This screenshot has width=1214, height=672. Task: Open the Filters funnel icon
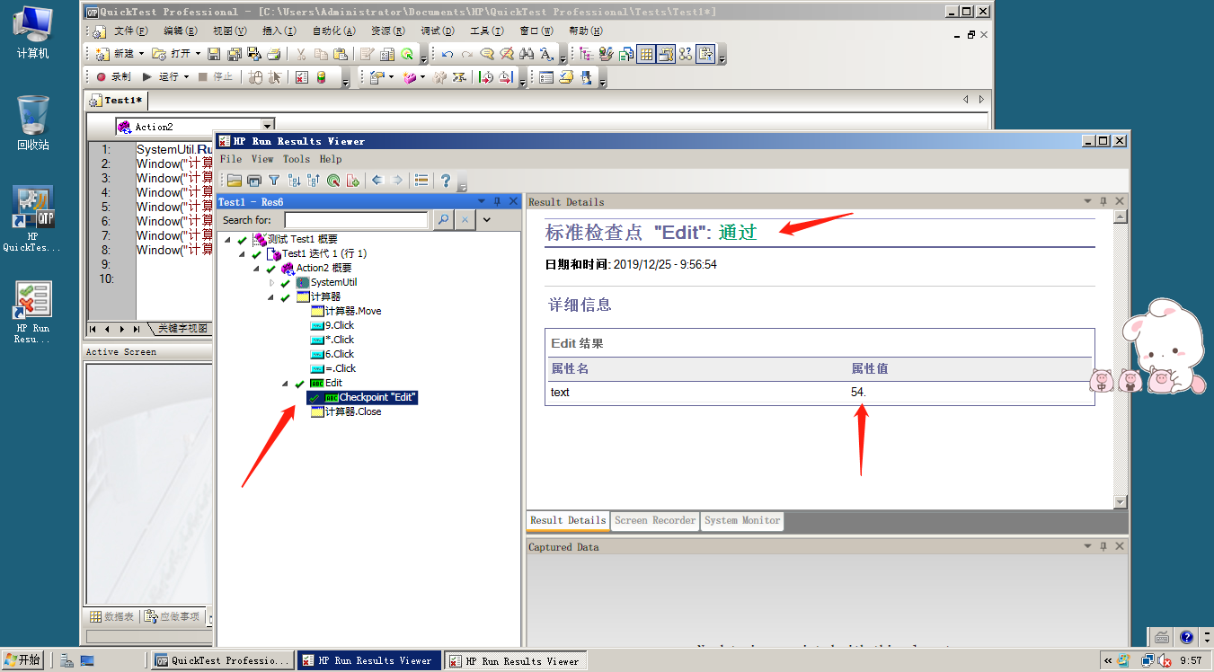pos(274,180)
